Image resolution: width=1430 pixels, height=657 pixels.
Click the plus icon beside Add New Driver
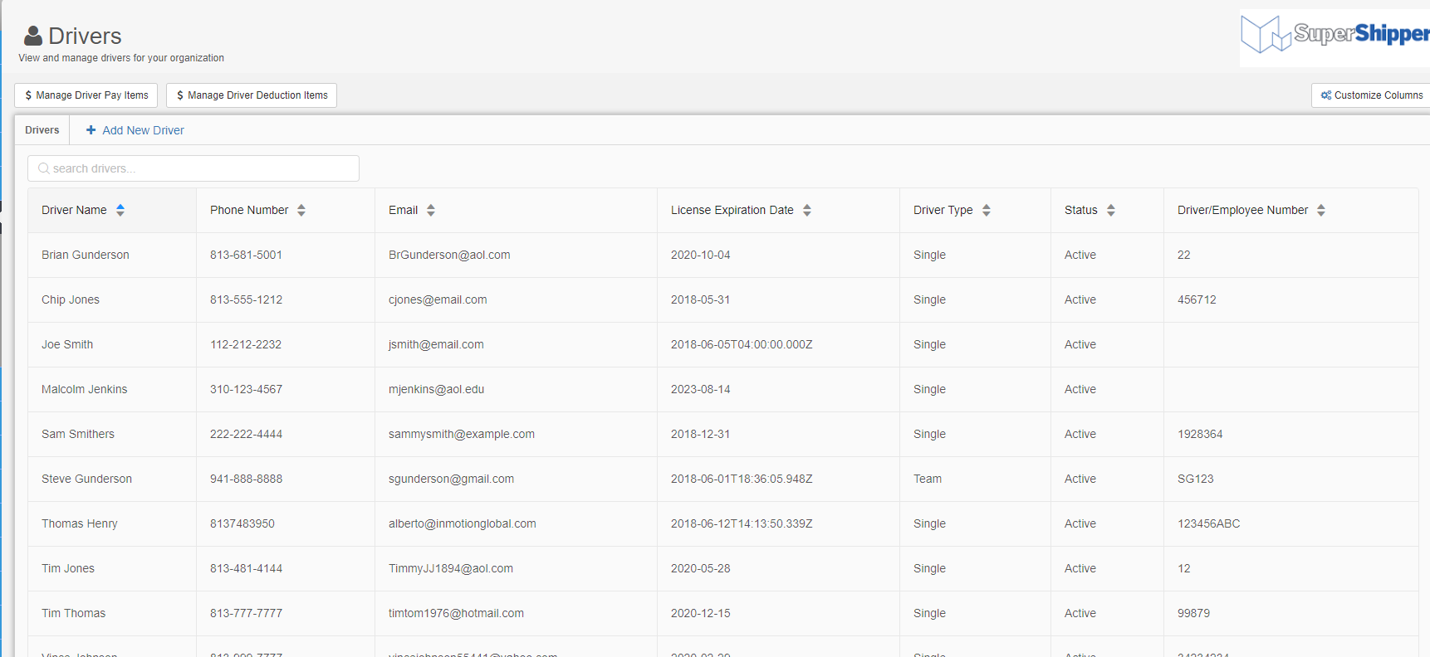click(x=91, y=130)
